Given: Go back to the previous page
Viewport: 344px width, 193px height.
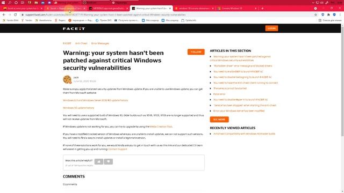Looking at the screenshot, I should click(x=4, y=14).
